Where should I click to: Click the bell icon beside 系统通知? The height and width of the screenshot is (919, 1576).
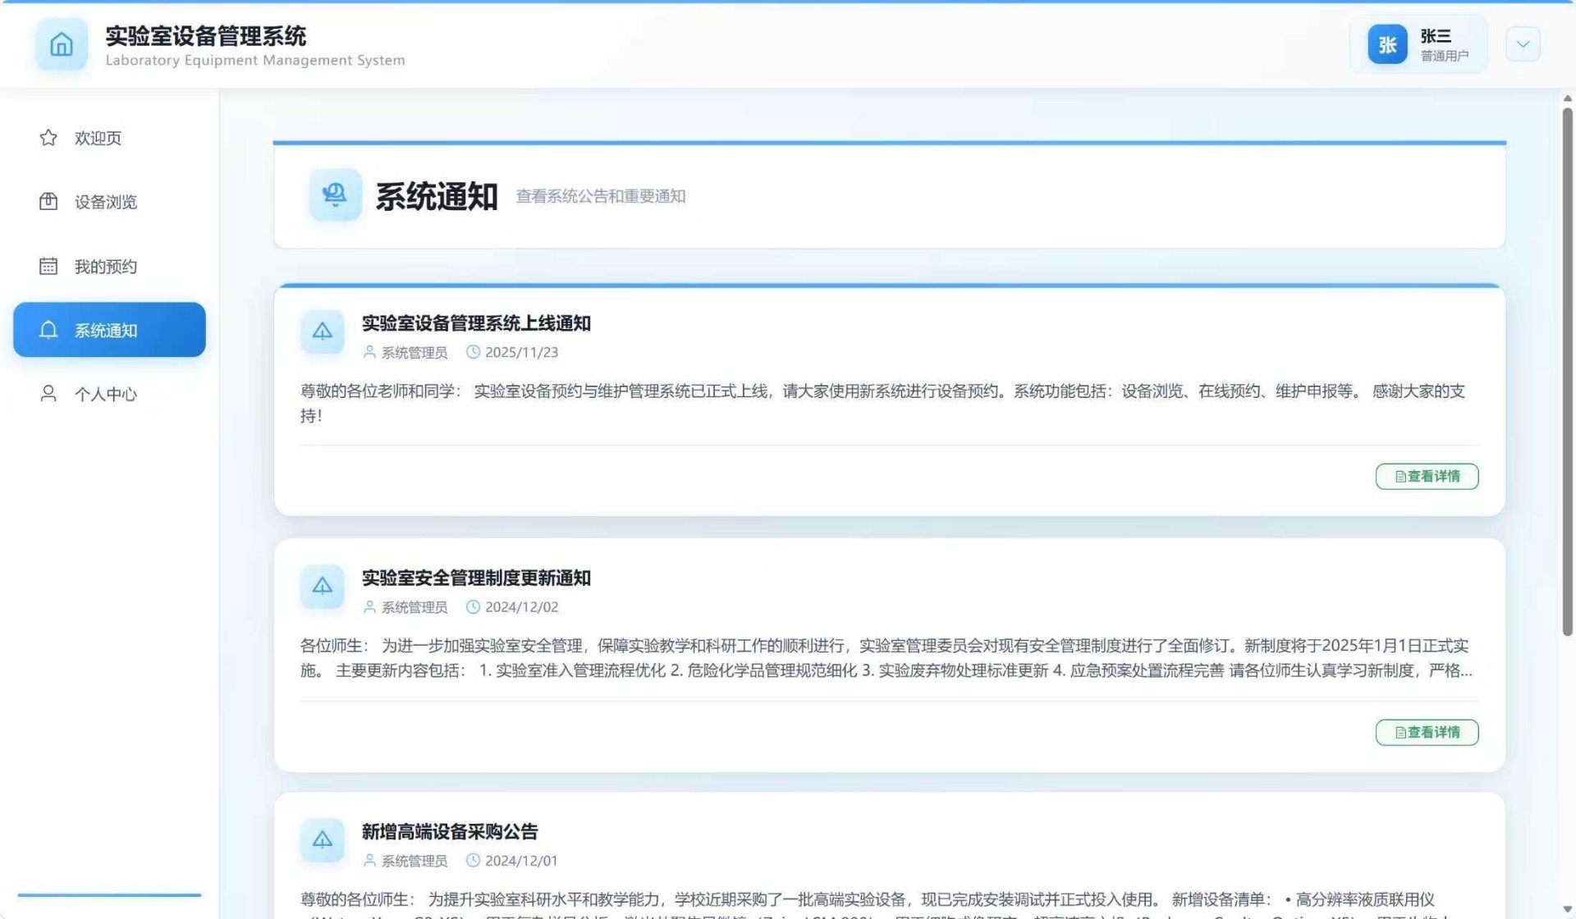pyautogui.click(x=48, y=330)
